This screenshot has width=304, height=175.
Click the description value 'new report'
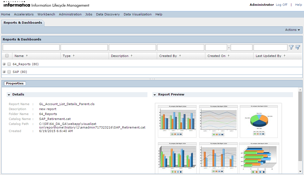tap(48, 109)
